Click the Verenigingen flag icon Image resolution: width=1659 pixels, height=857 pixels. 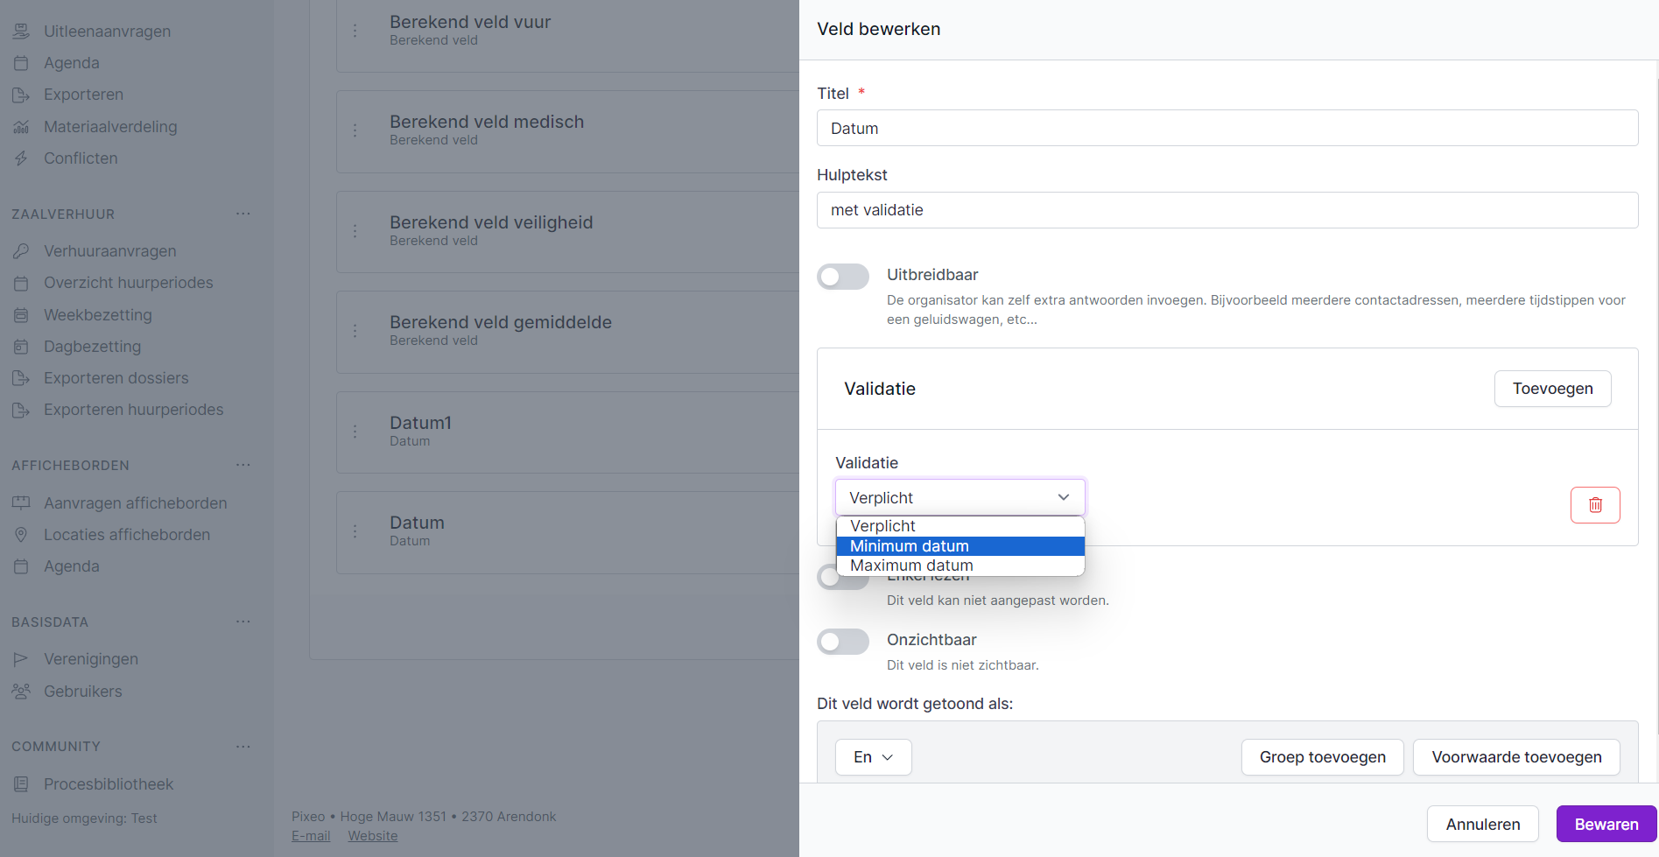click(x=21, y=659)
